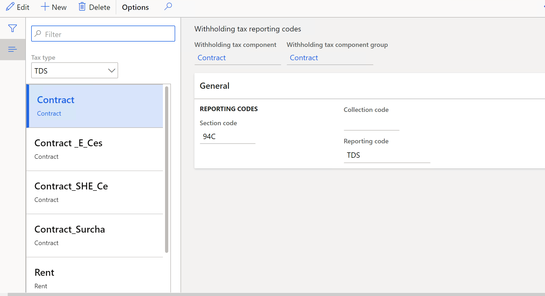Click the Edit pencil icon
This screenshot has width=545, height=296.
pyautogui.click(x=10, y=7)
